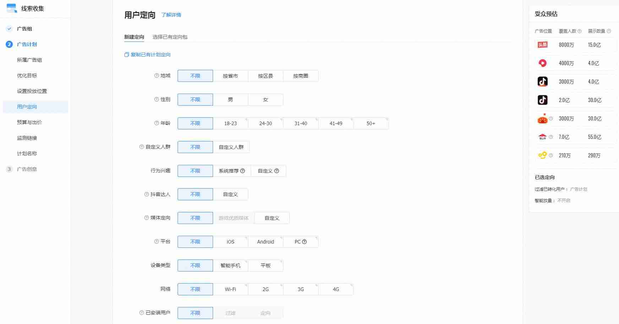Image resolution: width=619 pixels, height=324 pixels.
Task: Select 不限 for 年龄
Action: tap(195, 123)
